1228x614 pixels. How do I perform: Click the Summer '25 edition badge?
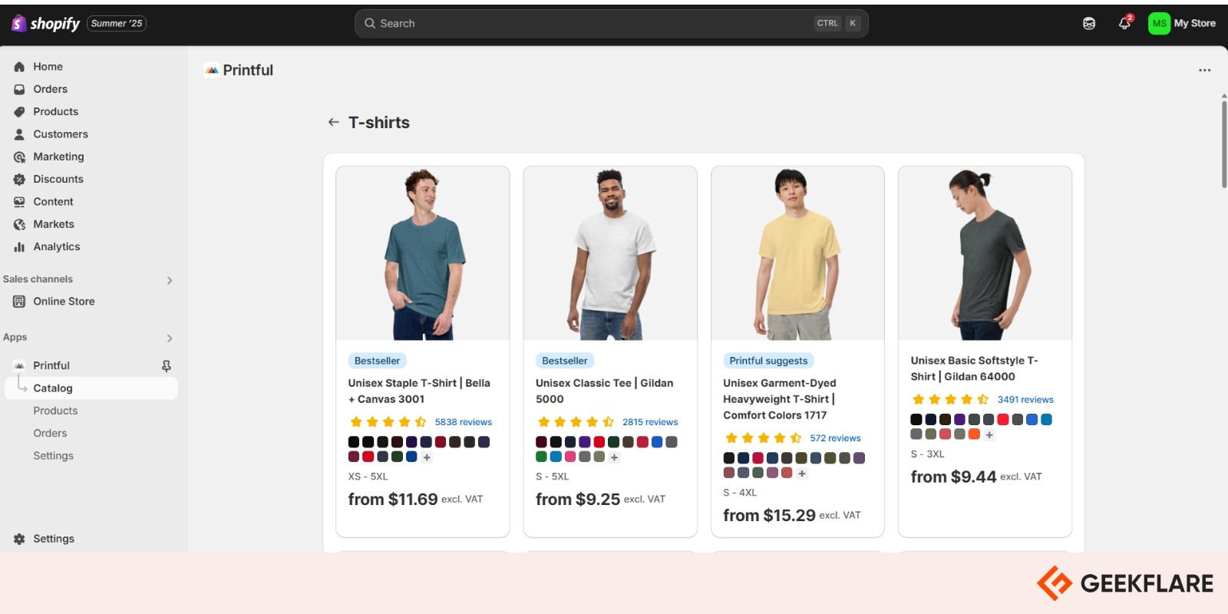117,23
